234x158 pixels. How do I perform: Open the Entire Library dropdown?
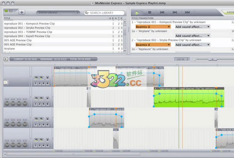[x=58, y=13]
